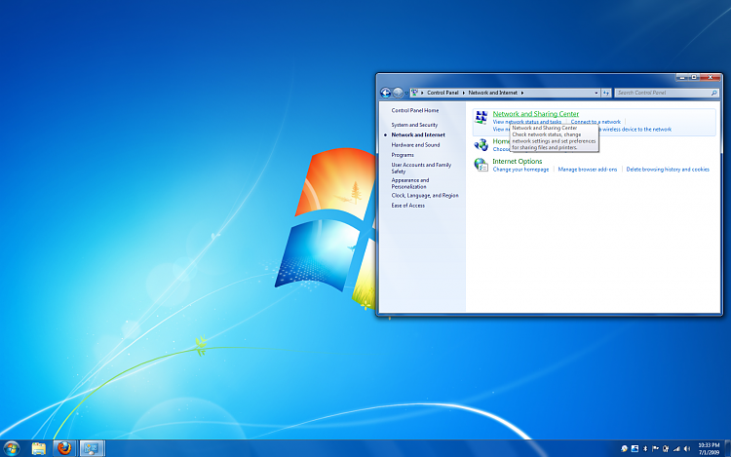Click View network status and tasks

[526, 122]
